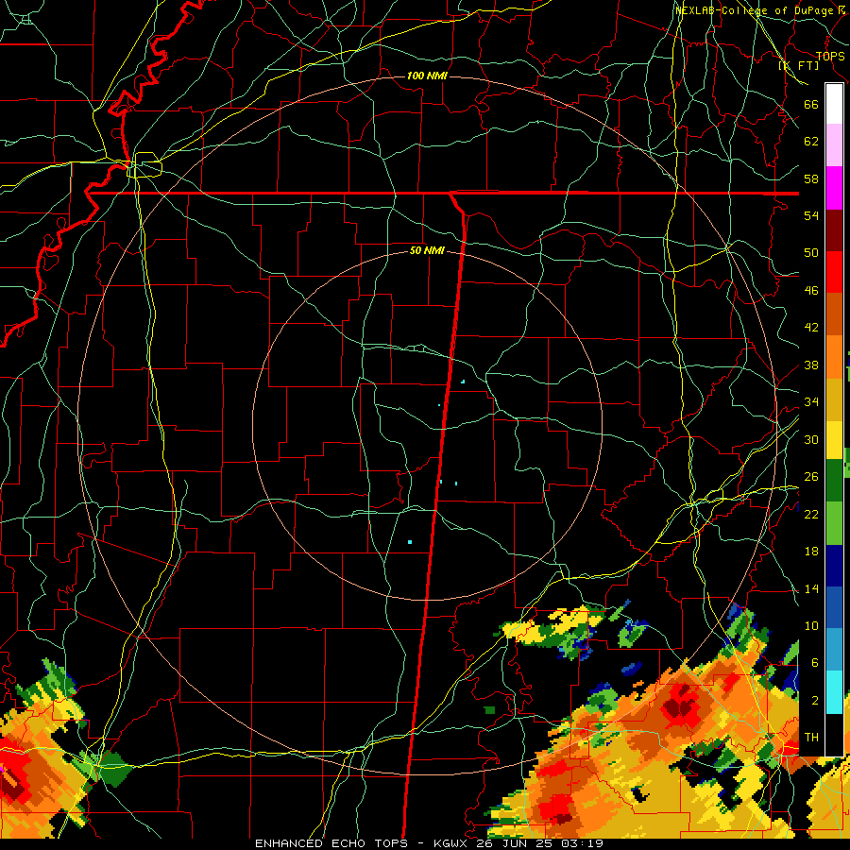This screenshot has height=850, width=850.
Task: Select the light blue legend band
Action: [x=834, y=650]
